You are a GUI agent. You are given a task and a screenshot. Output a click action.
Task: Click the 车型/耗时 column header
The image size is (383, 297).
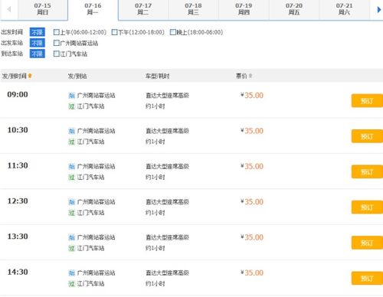pyautogui.click(x=157, y=76)
